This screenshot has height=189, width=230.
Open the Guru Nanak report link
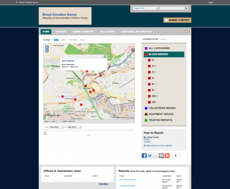[68, 61]
